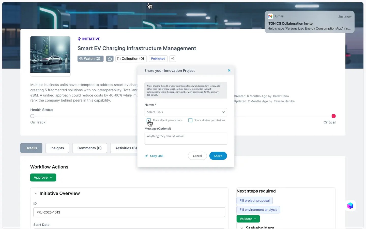The height and width of the screenshot is (229, 366).
Task: Click the Copy Link chain icon
Action: tap(146, 156)
